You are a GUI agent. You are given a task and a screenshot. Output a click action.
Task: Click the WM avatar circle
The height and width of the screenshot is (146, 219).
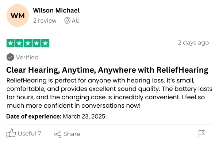click(x=18, y=16)
